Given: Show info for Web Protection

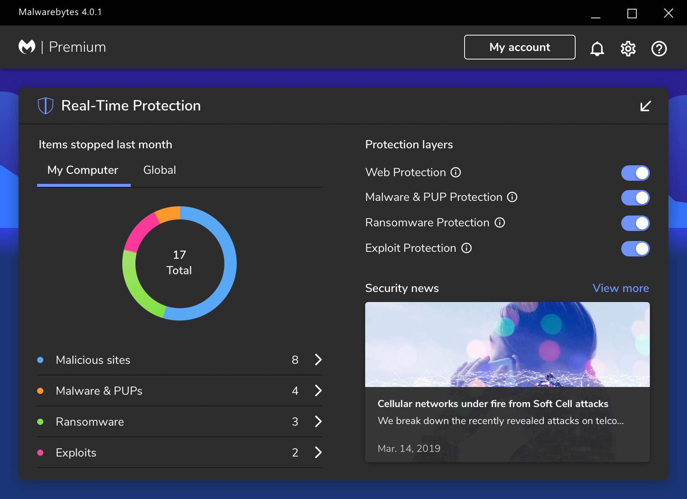Looking at the screenshot, I should click(x=456, y=172).
